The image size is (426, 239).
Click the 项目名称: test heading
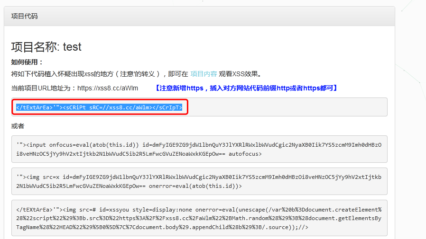click(46, 47)
